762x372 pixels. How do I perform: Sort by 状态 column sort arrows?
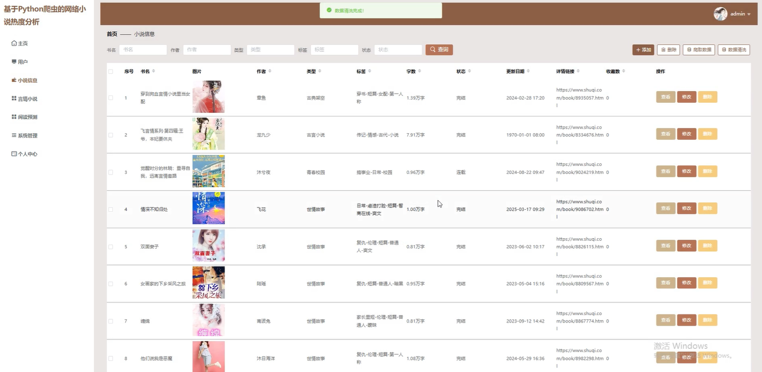click(470, 71)
